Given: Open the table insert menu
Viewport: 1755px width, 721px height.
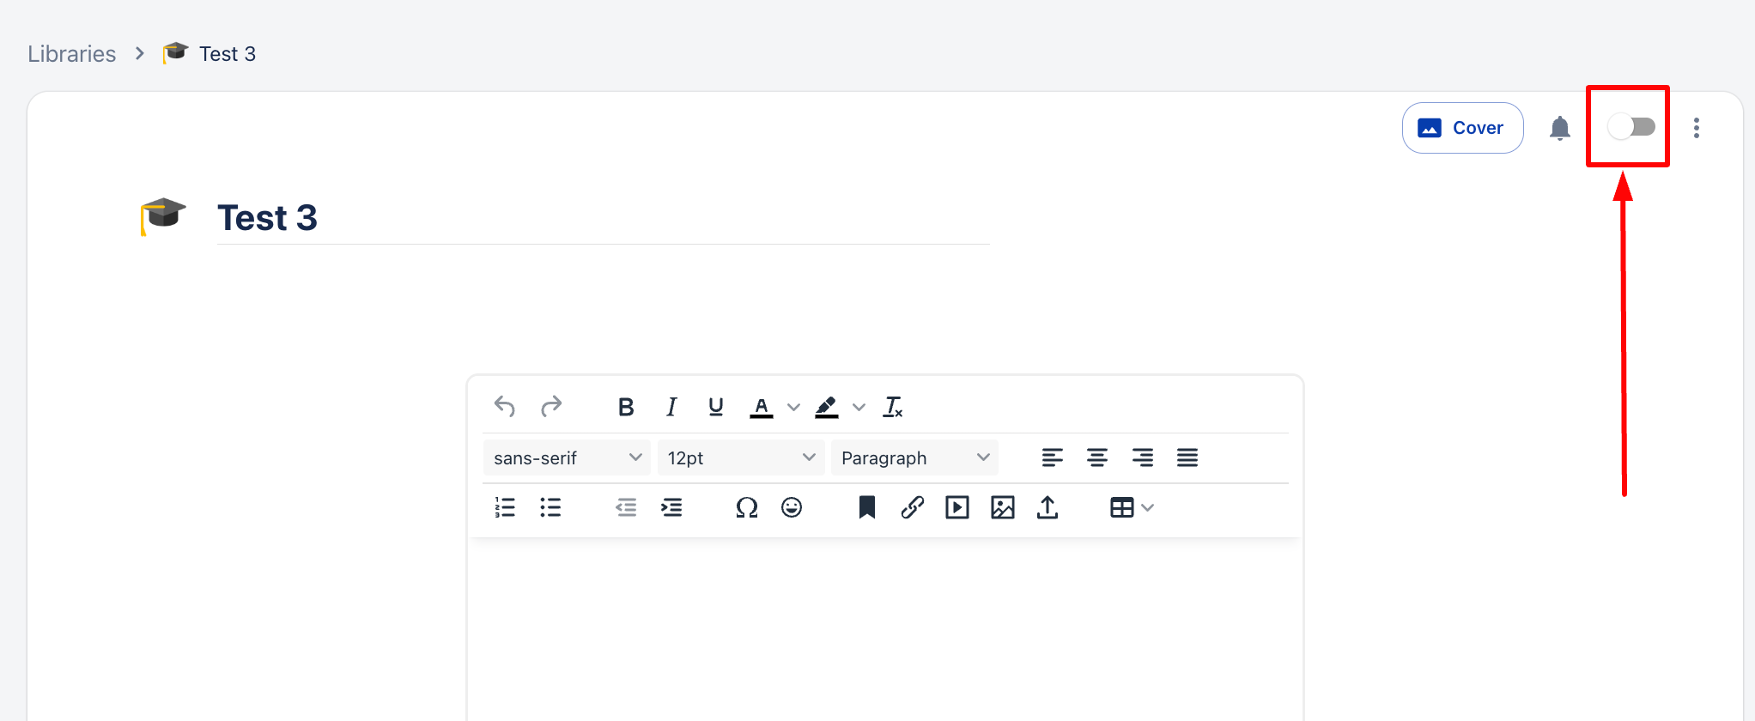Looking at the screenshot, I should point(1131,508).
